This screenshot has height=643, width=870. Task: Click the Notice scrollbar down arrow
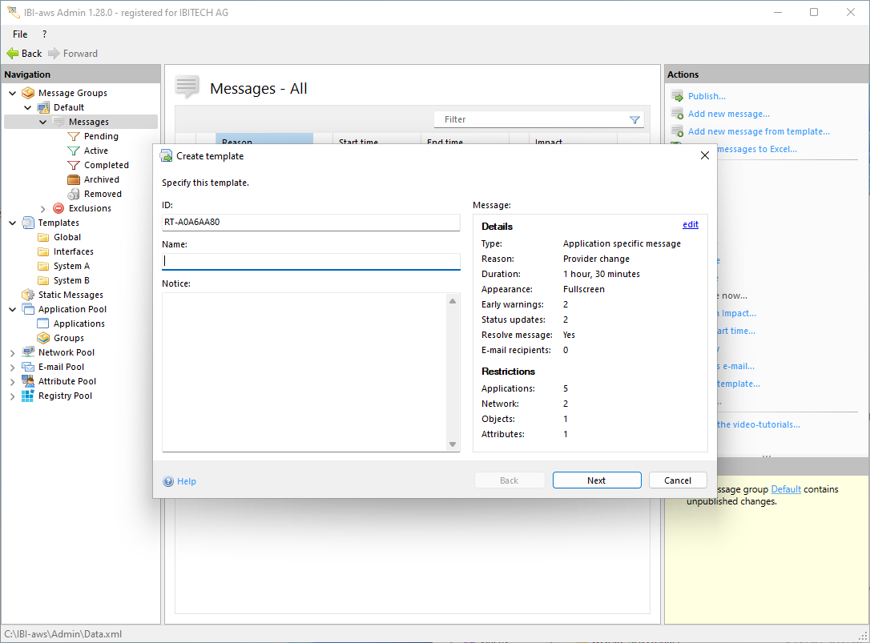pos(453,444)
